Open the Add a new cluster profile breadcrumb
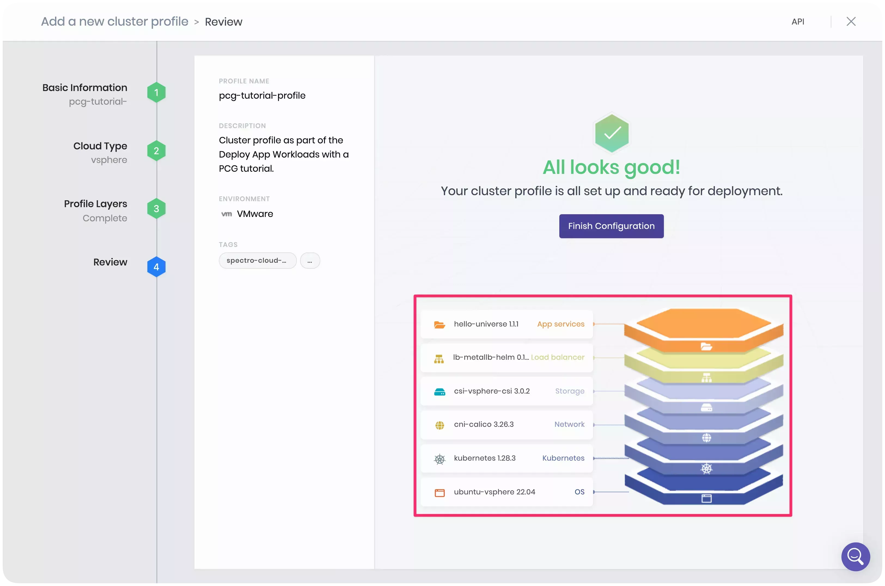 114,21
